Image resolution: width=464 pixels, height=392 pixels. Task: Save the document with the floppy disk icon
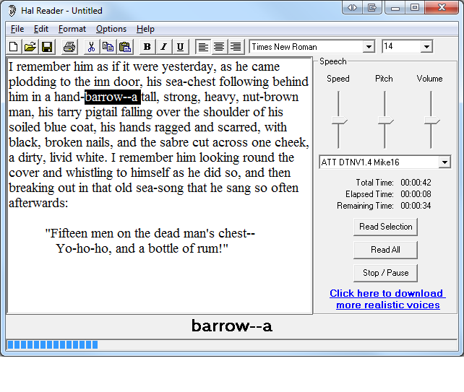(47, 47)
